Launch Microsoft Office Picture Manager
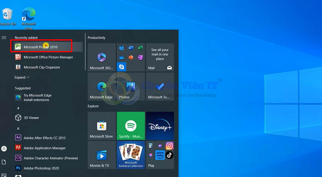This screenshot has width=322, height=177. 48,57
